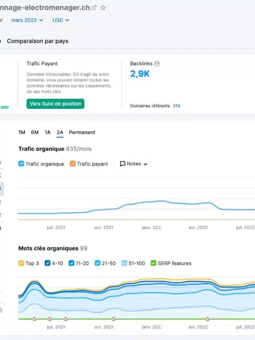Image resolution: width=255 pixels, height=340 pixels.
Task: Expand the USD currency dropdown
Action: 61,20
